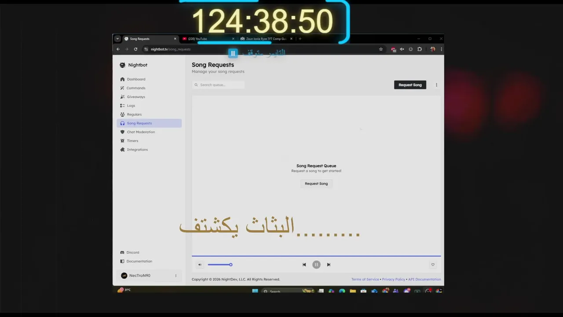Open the browser extensions puzzle icon

coord(420,49)
